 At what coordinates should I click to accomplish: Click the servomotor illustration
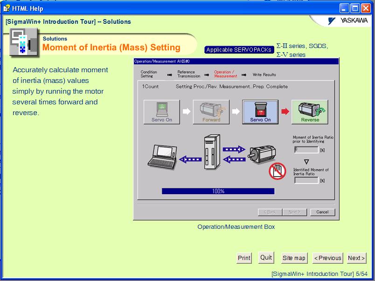coord(262,154)
